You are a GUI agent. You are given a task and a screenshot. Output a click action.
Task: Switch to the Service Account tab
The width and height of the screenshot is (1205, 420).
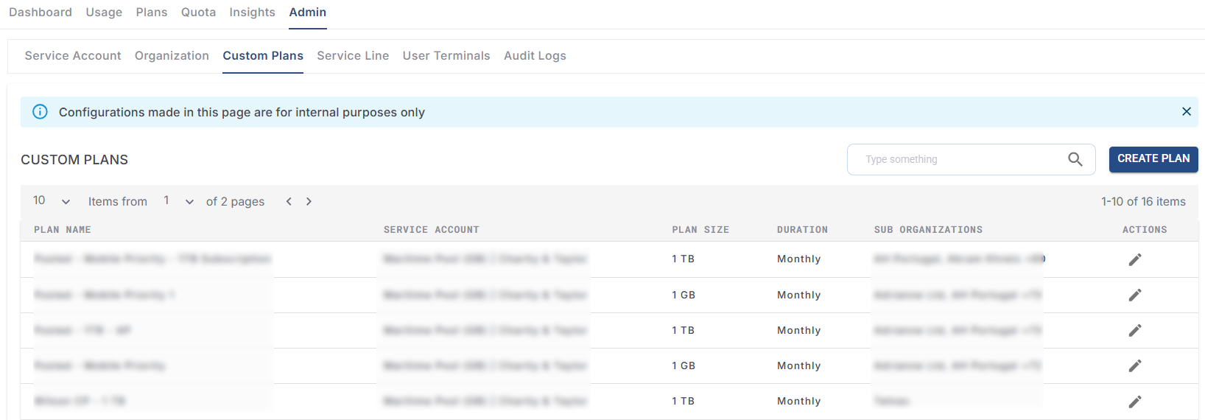coord(73,56)
